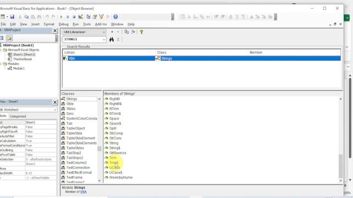Select UCase$ in members list
This screenshot has width=353, height=198.
(116, 173)
